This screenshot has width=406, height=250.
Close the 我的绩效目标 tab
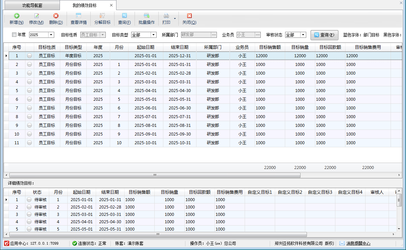[111, 5]
